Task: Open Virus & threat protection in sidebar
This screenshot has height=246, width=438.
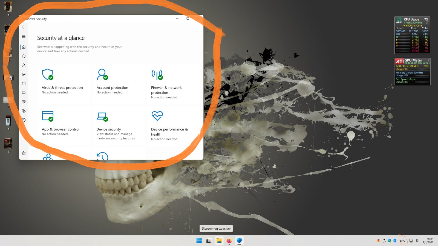Action: tap(24, 56)
